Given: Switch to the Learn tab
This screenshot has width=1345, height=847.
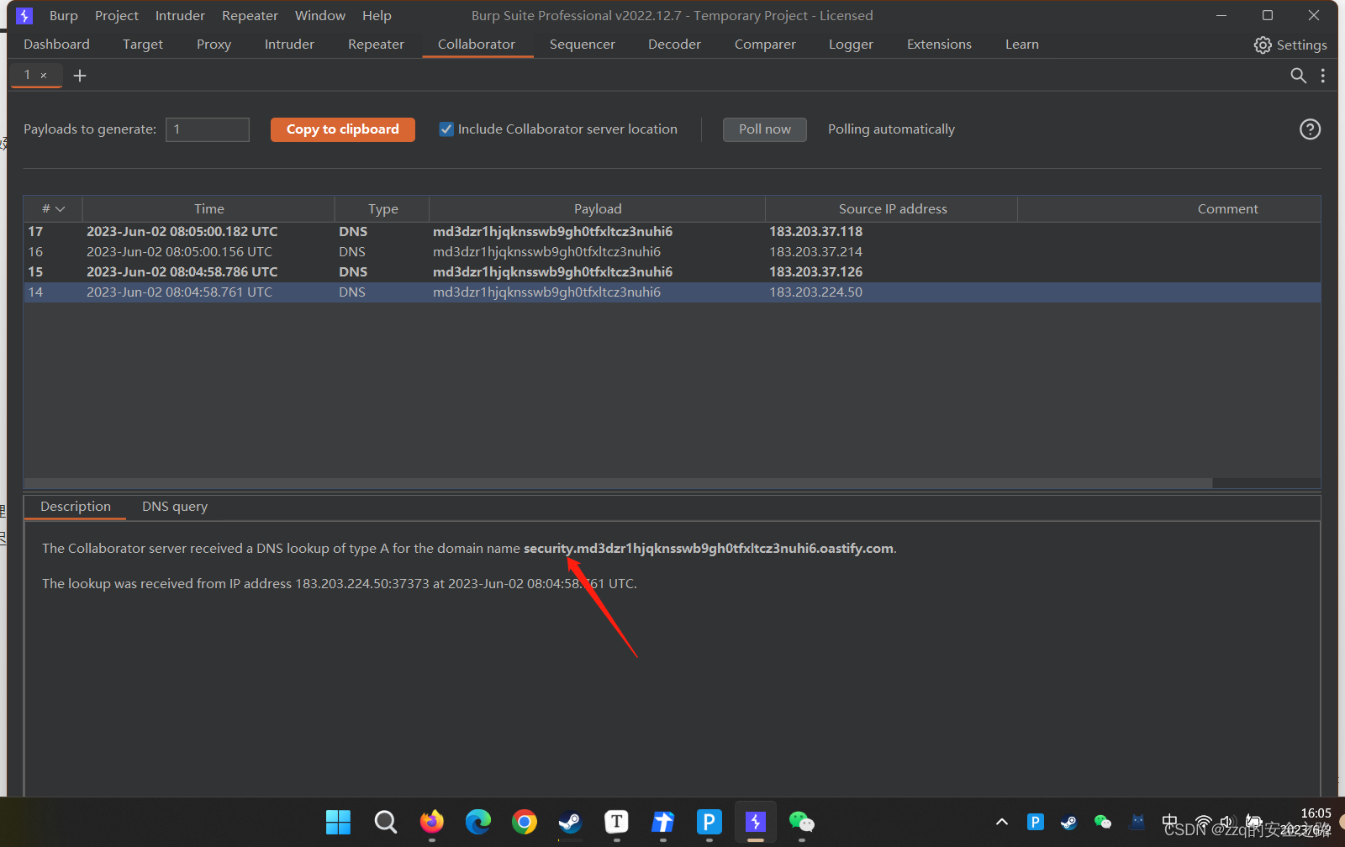Looking at the screenshot, I should pyautogui.click(x=1022, y=45).
